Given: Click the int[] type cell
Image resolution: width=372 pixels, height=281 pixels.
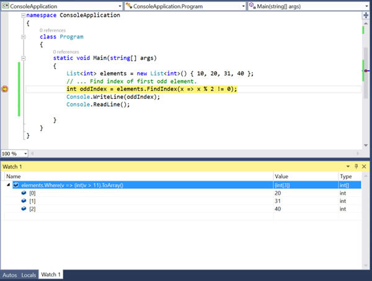Looking at the screenshot, I should [x=344, y=185].
